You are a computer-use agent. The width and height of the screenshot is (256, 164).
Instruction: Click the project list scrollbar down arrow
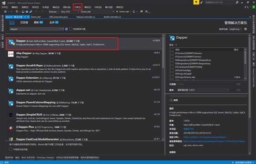[245, 79]
